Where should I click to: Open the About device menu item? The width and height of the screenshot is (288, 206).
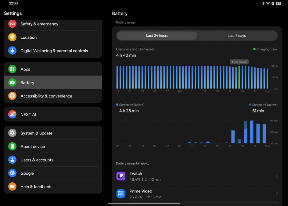[33, 147]
